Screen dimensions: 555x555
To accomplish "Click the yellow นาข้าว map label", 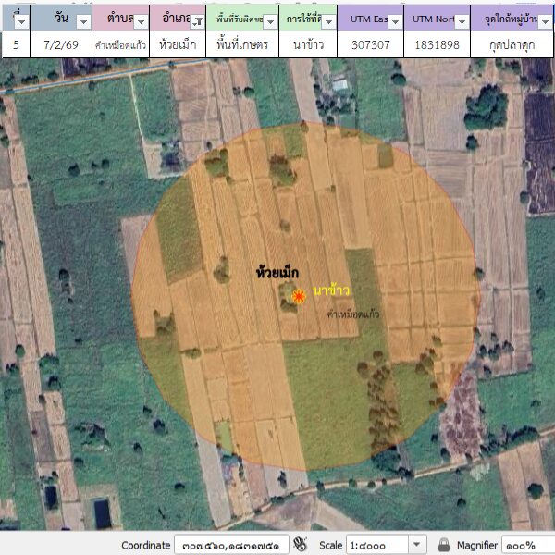I will click(331, 291).
